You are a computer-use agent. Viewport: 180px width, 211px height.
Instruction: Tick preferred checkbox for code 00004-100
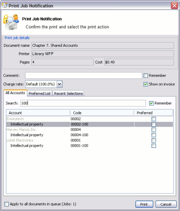click(154, 135)
